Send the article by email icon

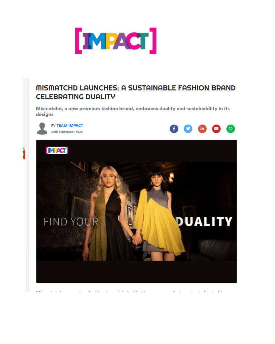[x=216, y=129]
